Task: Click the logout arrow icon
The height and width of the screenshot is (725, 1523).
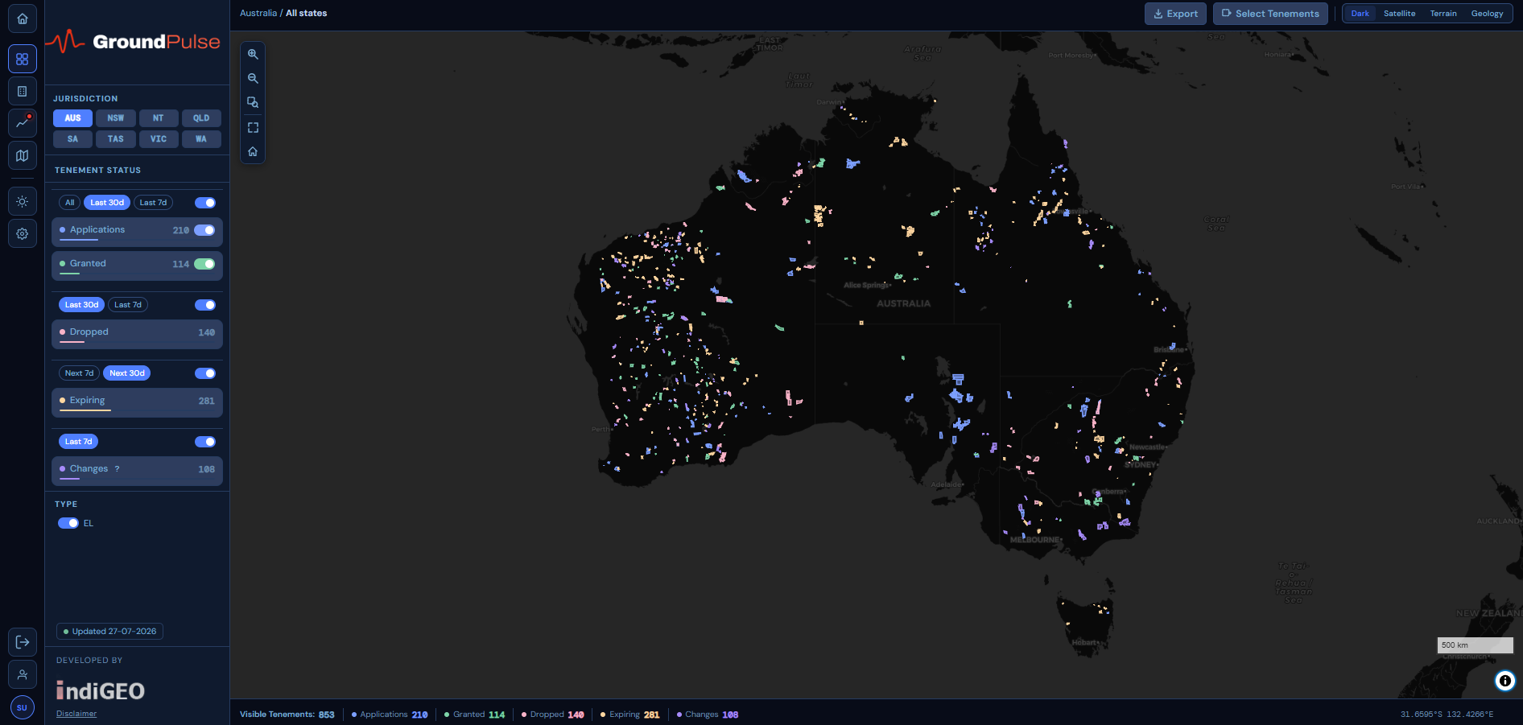Action: (23, 642)
